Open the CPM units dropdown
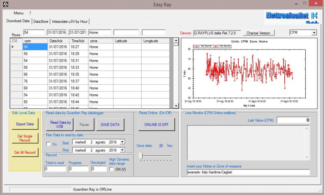 (314, 33)
